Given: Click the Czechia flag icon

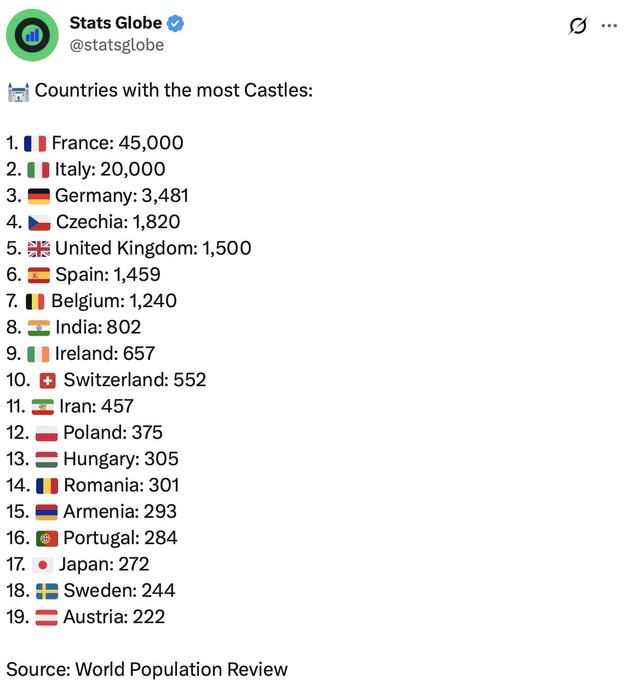Looking at the screenshot, I should click(x=39, y=223).
